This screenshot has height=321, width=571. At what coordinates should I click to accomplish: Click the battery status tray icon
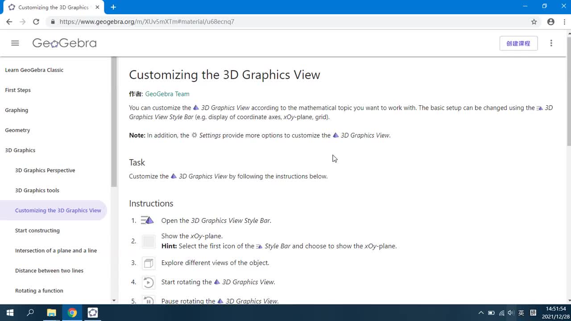tap(491, 313)
